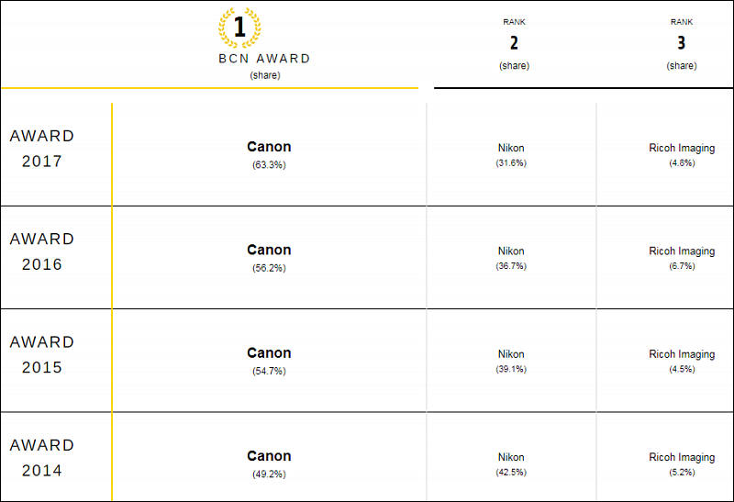Click the gold laurel rank 1 icon
Screen dimensions: 734x502
point(239,28)
